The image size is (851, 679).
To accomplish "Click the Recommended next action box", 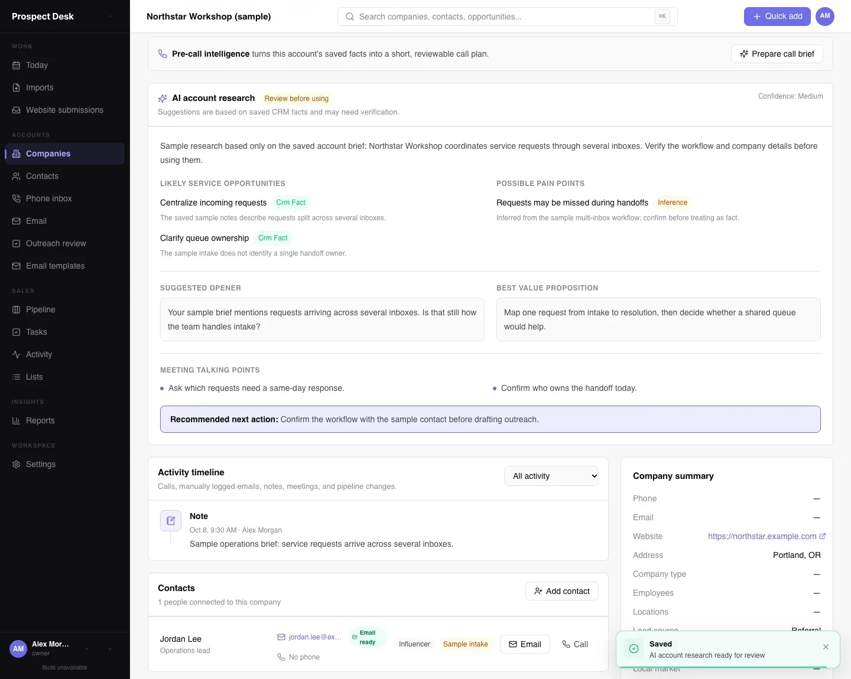I will [491, 419].
